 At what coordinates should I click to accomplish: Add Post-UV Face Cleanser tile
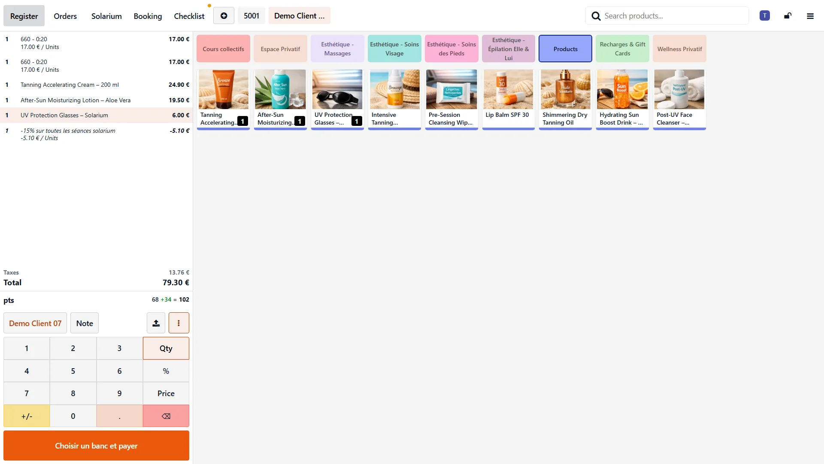pyautogui.click(x=679, y=99)
